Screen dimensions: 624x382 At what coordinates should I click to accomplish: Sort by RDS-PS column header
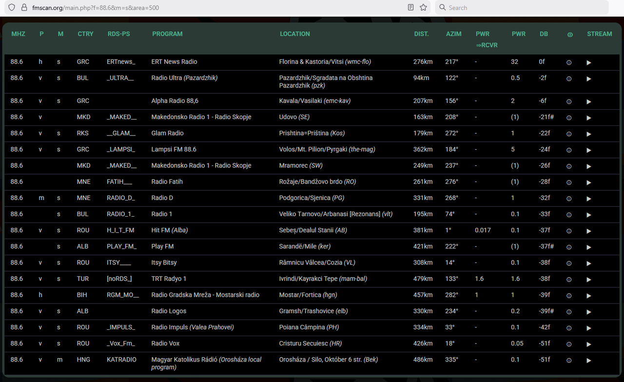(x=119, y=34)
